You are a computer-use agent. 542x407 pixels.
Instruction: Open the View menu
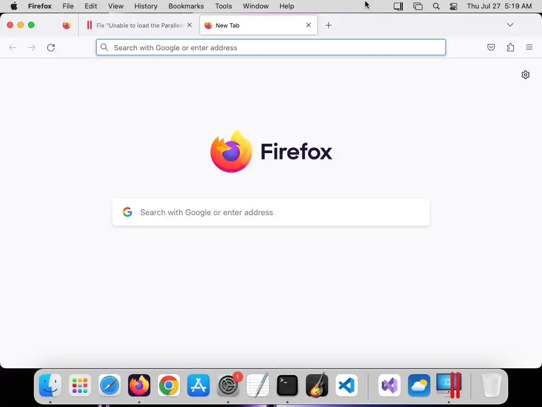[115, 6]
